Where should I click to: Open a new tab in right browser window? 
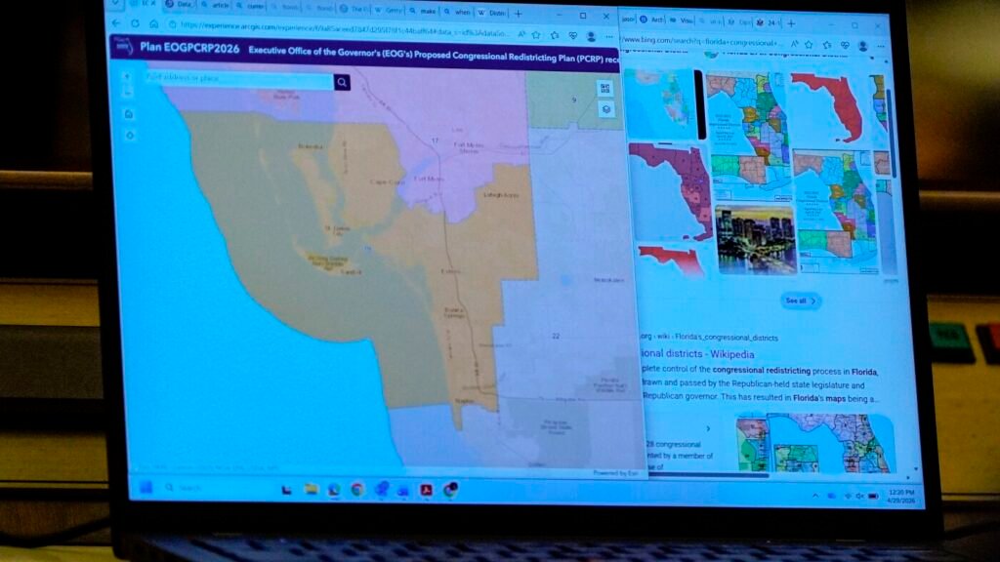pos(790,22)
